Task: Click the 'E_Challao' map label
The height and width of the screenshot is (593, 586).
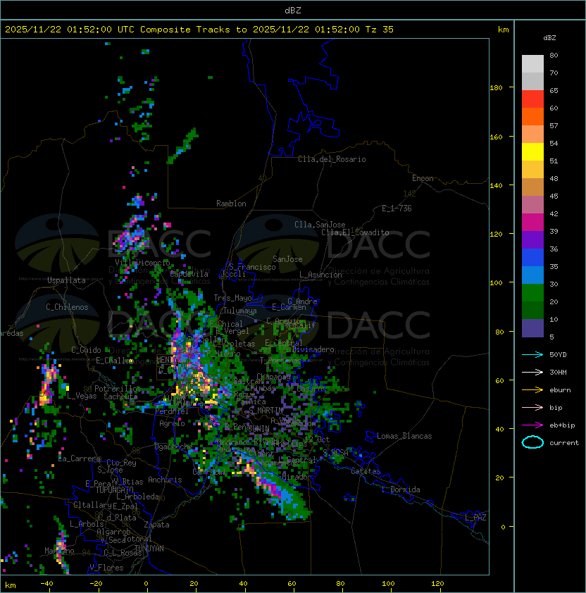Action: click(113, 361)
